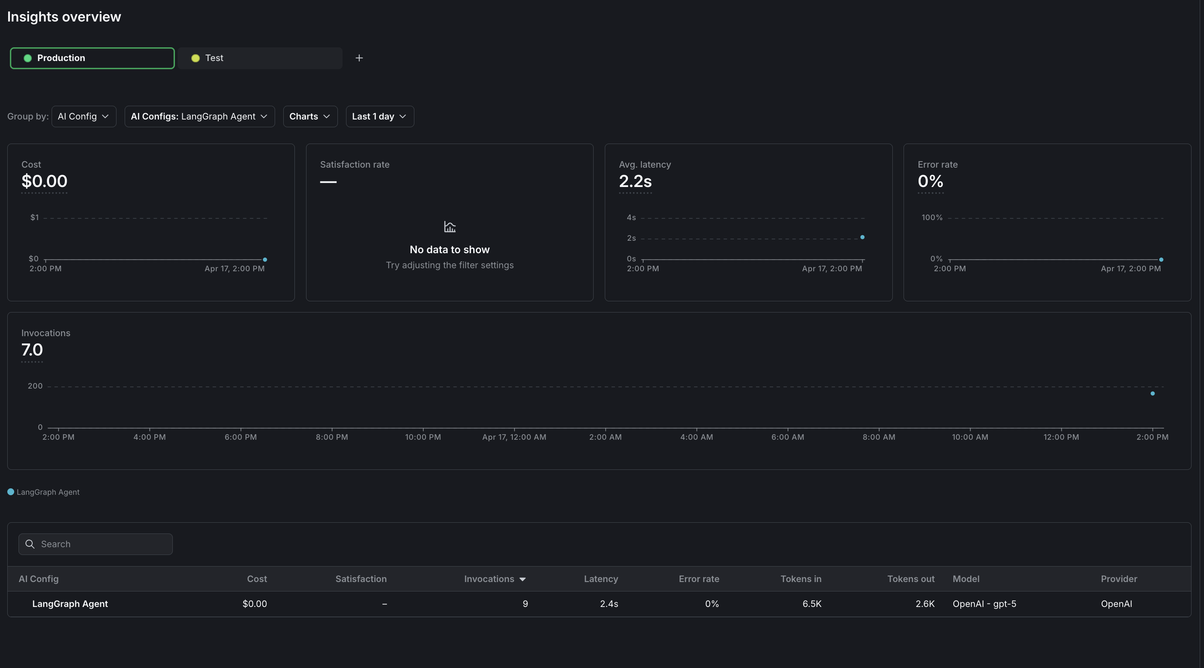The width and height of the screenshot is (1204, 668).
Task: Select the Production environment tab
Action: click(92, 58)
